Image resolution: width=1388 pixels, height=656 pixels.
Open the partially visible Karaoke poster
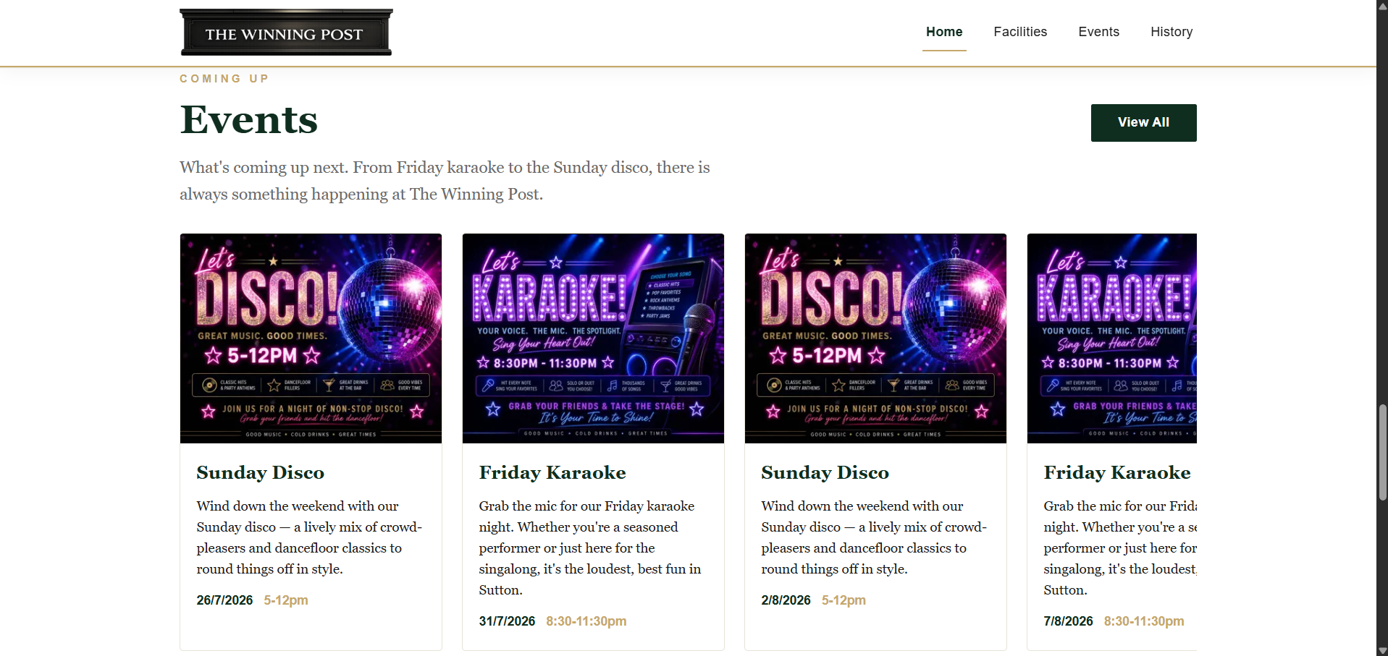click(1112, 338)
